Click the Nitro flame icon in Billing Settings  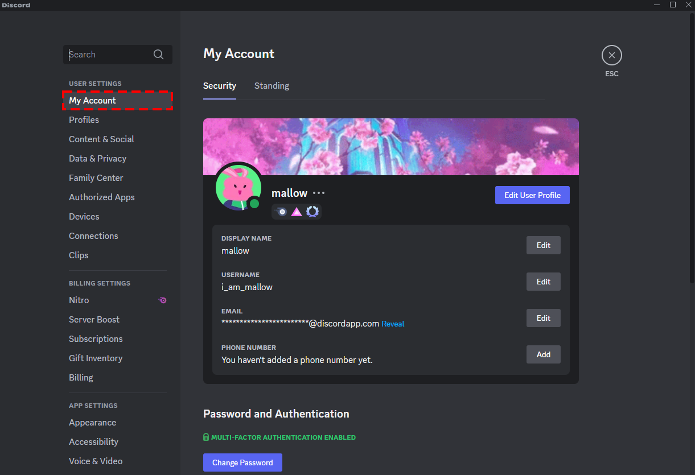click(162, 300)
